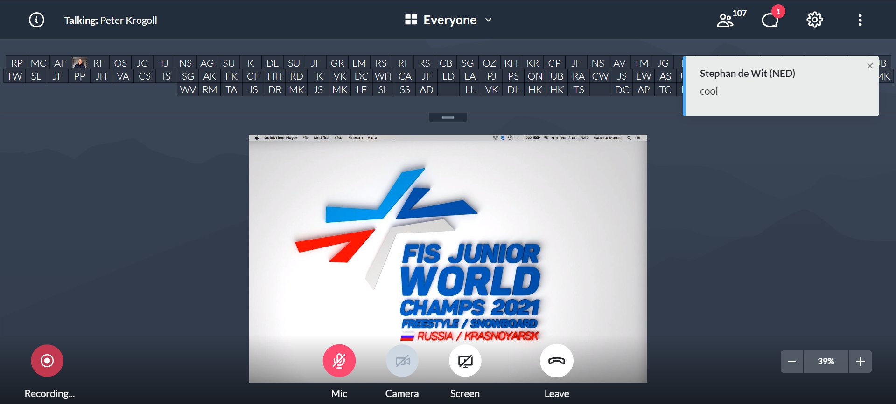Viewport: 896px width, 404px height.
Task: Select participant tile TW
Action: point(14,76)
